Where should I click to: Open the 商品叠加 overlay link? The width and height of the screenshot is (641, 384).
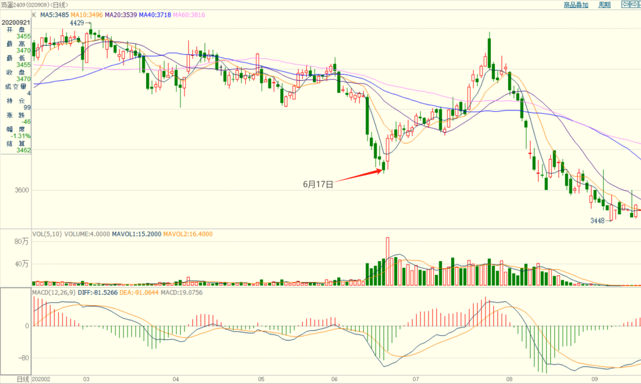[576, 5]
